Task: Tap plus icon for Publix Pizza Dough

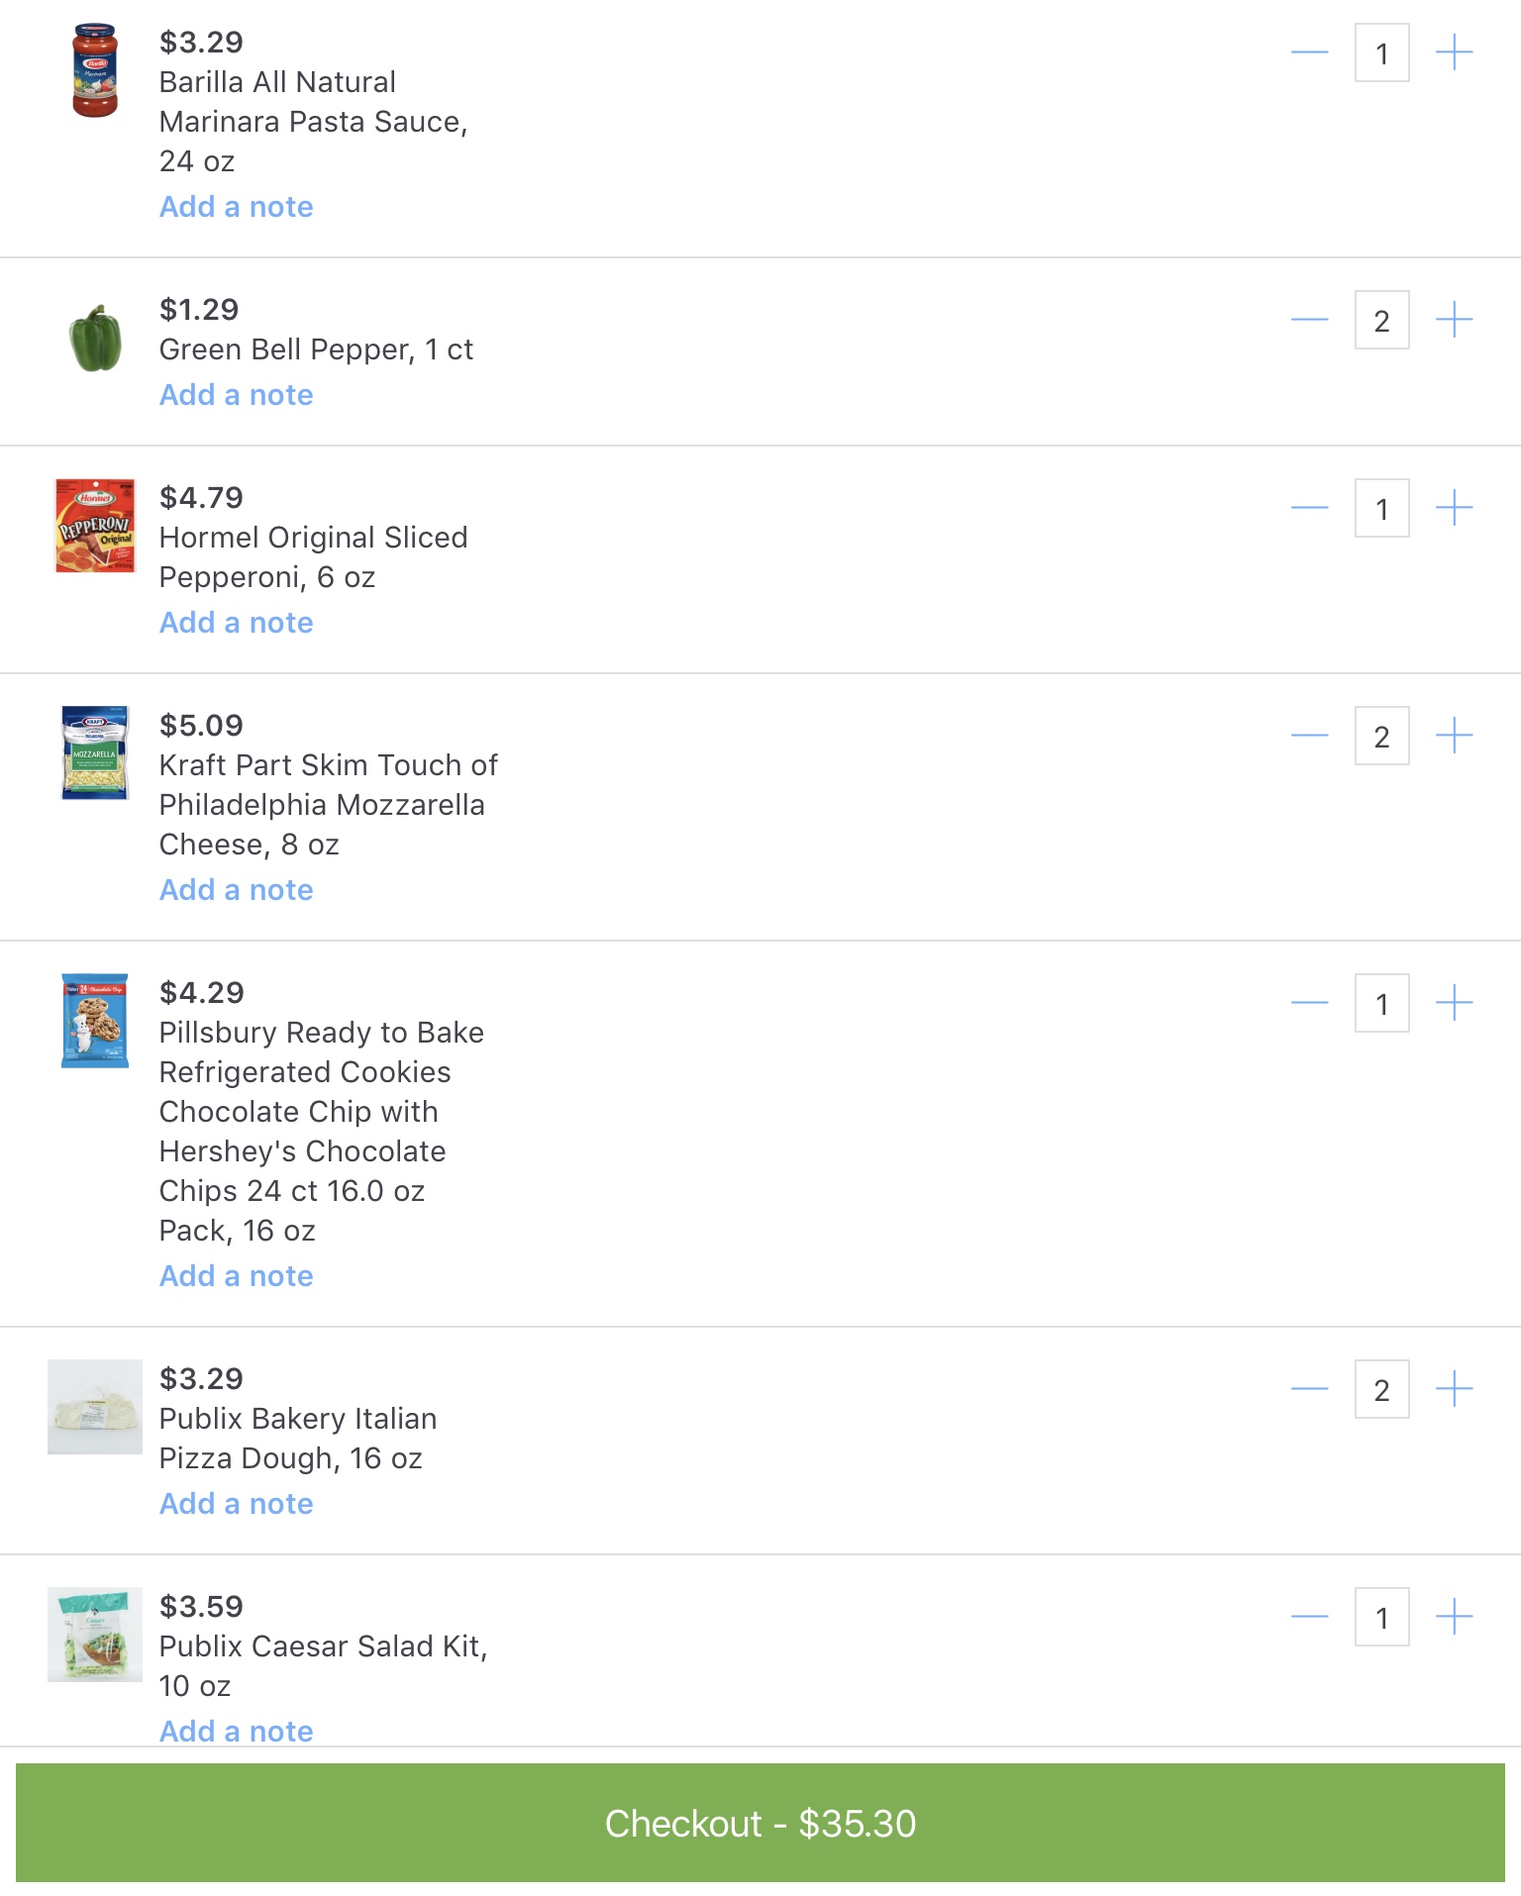Action: (x=1454, y=1389)
